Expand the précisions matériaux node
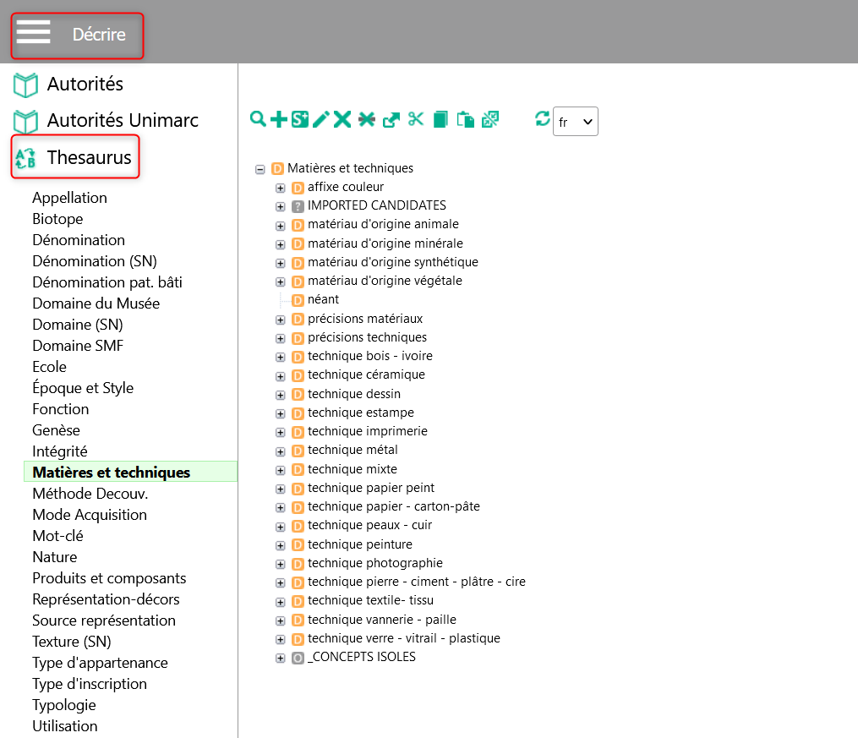 (x=280, y=320)
